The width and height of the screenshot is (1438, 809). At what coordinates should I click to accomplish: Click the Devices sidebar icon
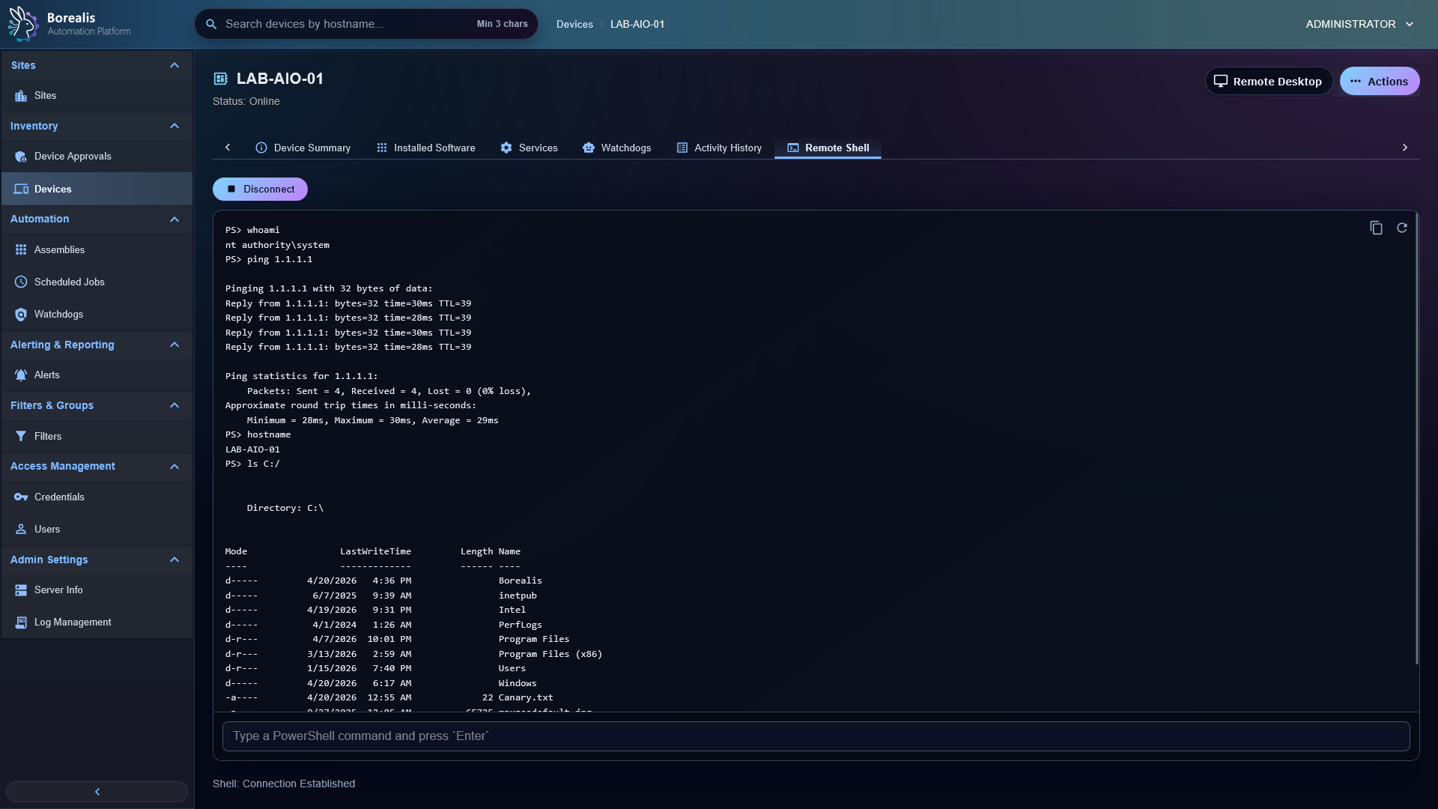(x=21, y=190)
